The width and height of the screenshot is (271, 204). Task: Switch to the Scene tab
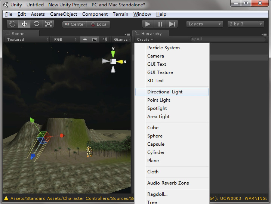(21, 33)
